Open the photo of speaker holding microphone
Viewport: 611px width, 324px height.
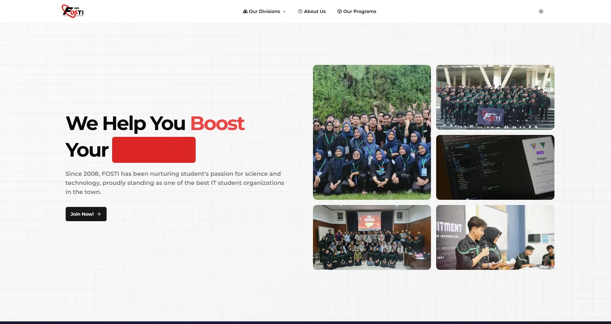tap(495, 237)
